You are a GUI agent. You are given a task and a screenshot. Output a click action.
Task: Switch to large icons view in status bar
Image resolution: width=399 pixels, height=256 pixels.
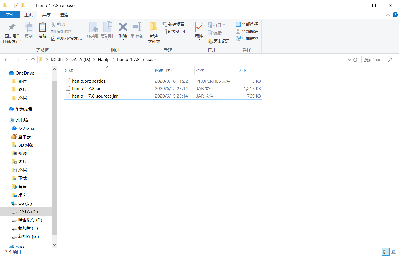pos(393,252)
